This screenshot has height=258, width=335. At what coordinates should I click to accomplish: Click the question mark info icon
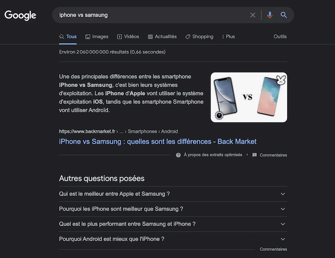click(x=179, y=155)
